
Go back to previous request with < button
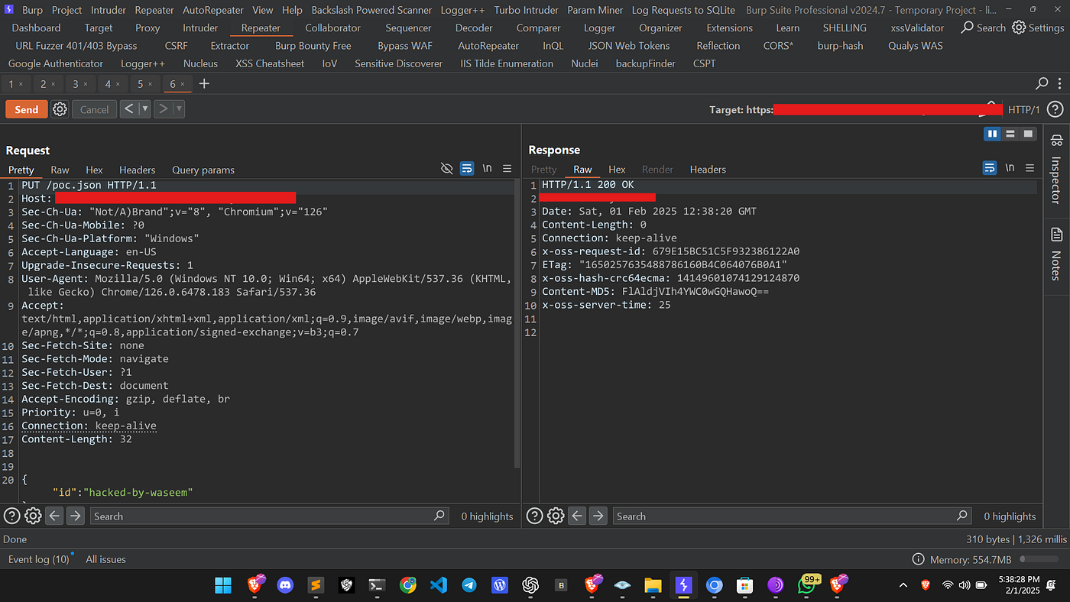(129, 109)
